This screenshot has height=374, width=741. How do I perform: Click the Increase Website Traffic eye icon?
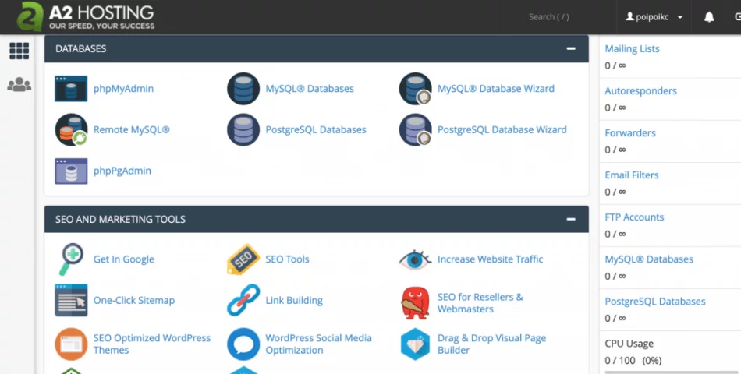[x=416, y=259]
